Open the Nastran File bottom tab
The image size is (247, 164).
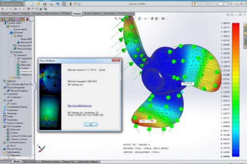tap(68, 161)
